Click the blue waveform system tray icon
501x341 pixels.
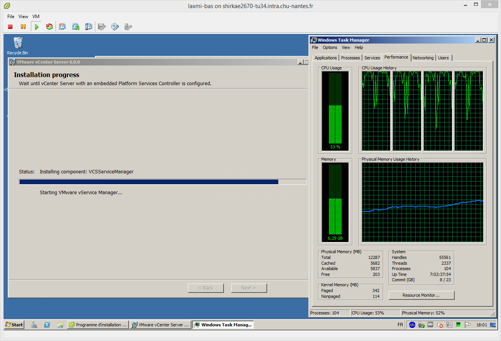pos(412,325)
